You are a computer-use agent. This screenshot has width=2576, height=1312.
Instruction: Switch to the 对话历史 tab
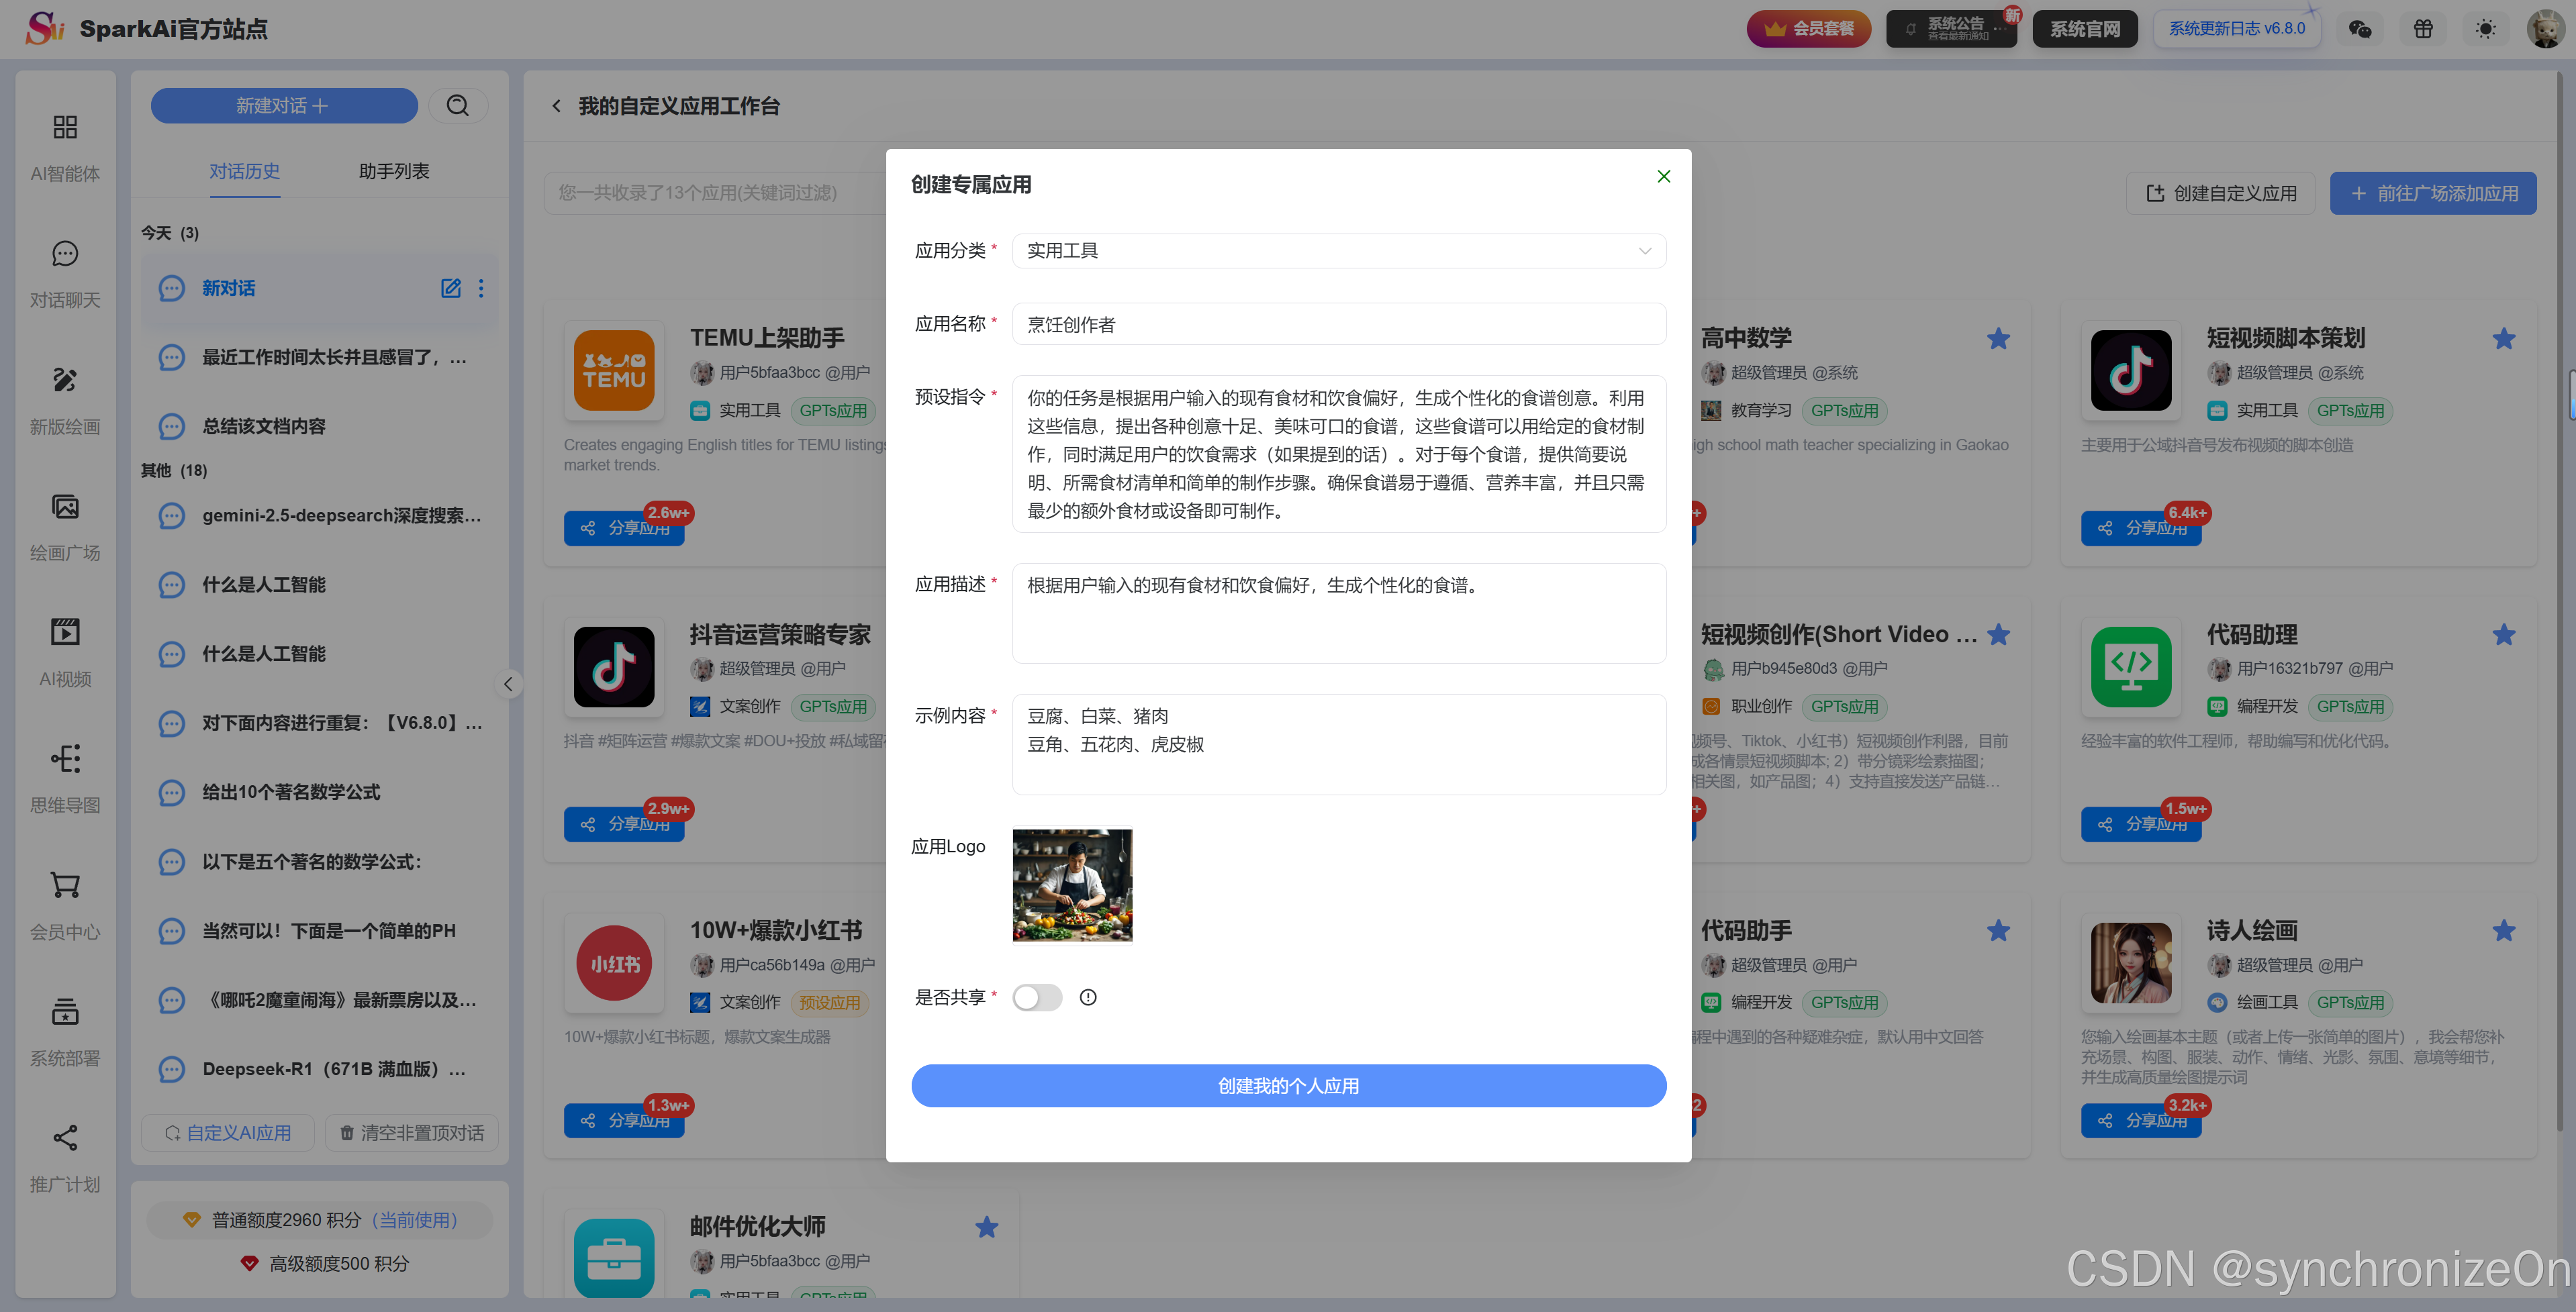click(x=244, y=172)
